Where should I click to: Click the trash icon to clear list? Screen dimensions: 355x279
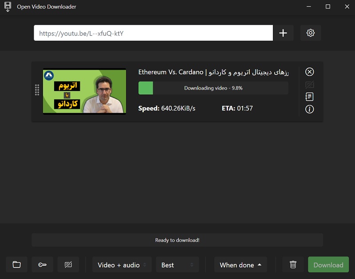[x=293, y=265]
